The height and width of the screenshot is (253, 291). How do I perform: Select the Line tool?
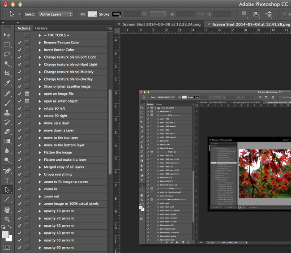[x=7, y=199]
